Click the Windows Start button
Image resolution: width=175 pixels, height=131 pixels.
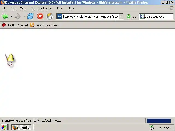point(4,127)
